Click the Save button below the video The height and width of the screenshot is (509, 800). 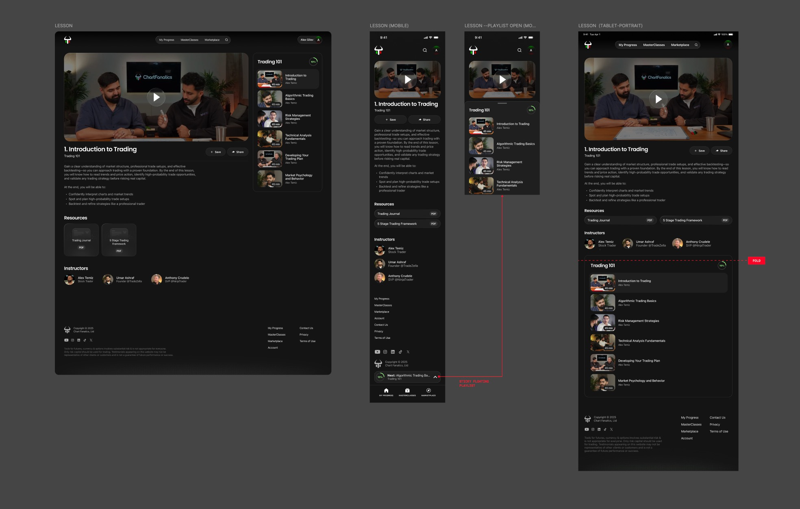point(215,152)
